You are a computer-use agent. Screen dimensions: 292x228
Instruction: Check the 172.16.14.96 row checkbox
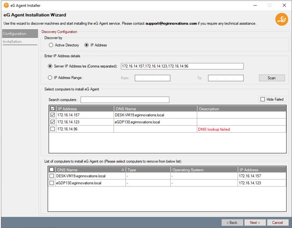[53, 129]
